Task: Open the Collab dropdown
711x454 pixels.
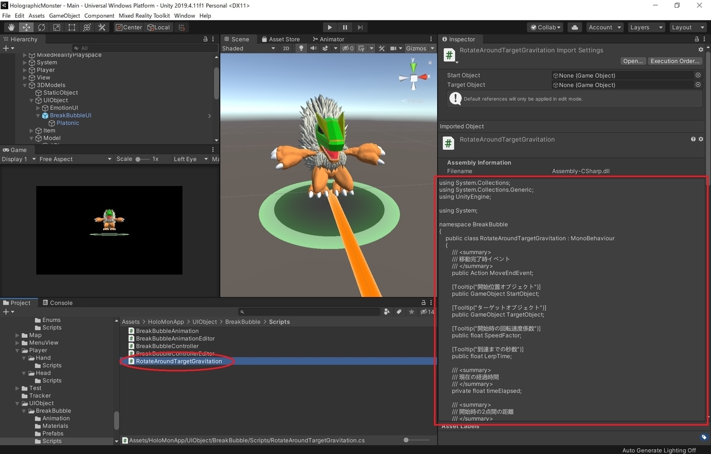Action: coord(546,27)
